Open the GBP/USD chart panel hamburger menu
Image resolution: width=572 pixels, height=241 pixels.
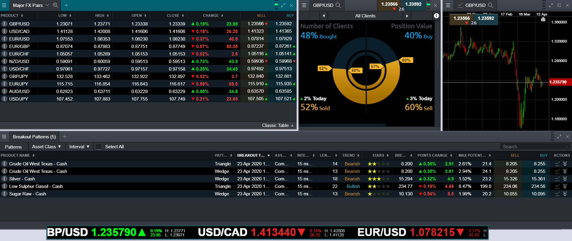click(x=448, y=5)
